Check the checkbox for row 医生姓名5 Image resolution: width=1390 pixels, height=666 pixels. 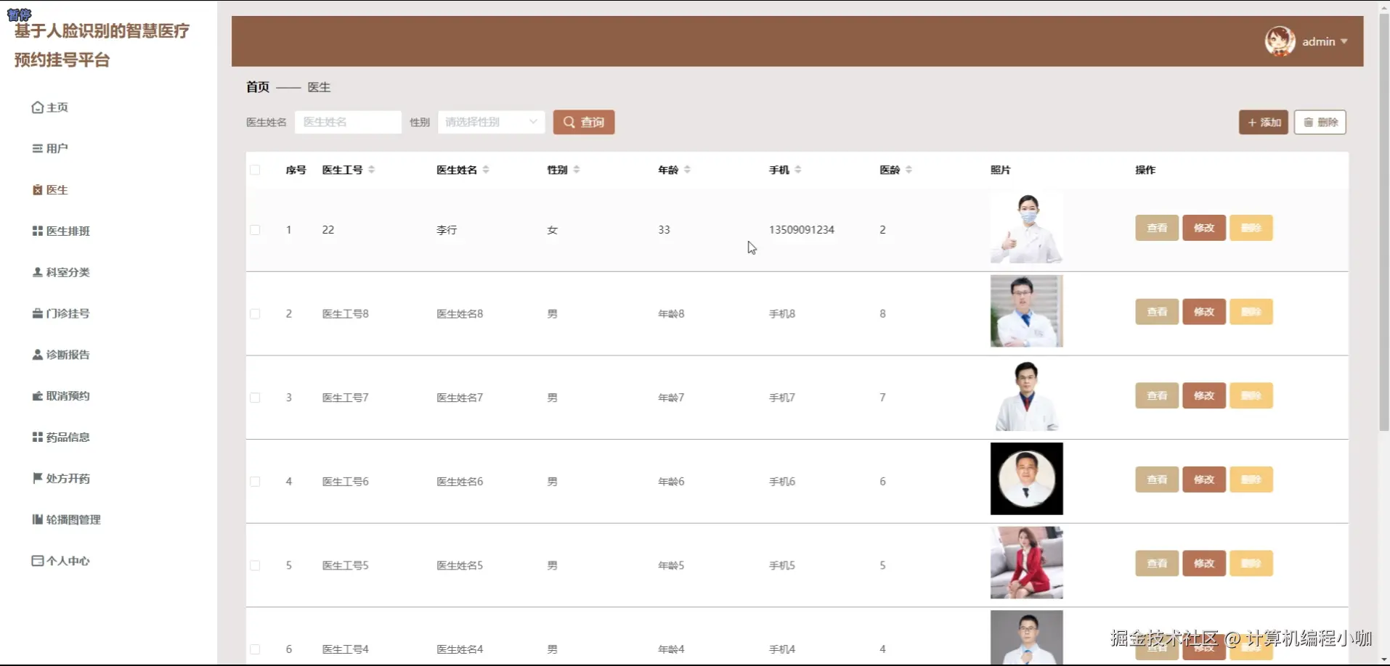(255, 566)
